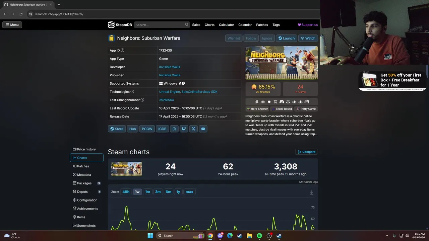Toggle Ignore for this game
Viewport: 429px width, 241px height.
pos(267,38)
